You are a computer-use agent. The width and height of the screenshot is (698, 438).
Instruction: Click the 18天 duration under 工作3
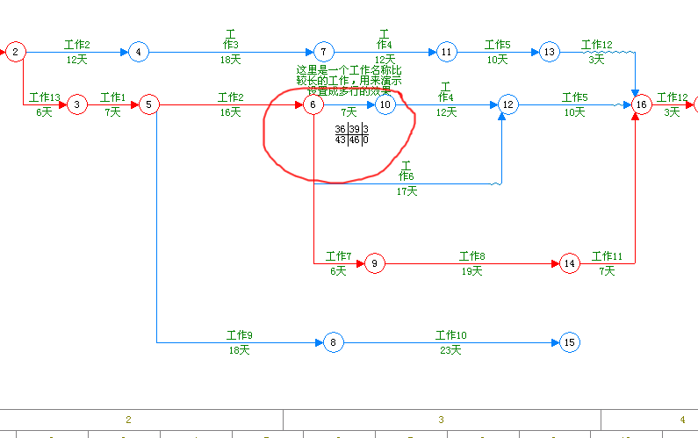point(231,60)
